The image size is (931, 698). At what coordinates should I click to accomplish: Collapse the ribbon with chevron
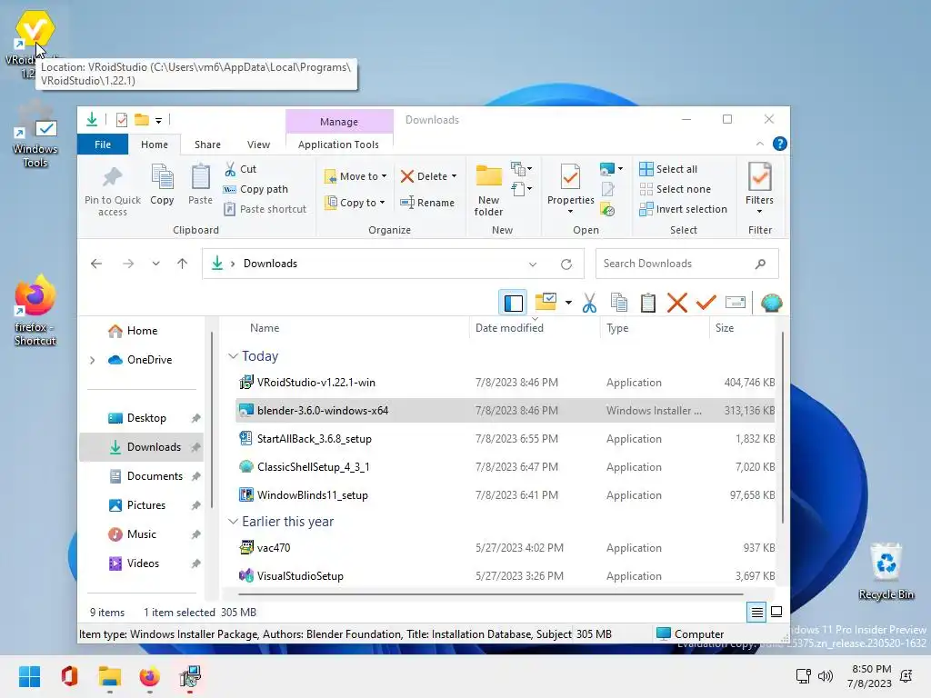click(760, 144)
